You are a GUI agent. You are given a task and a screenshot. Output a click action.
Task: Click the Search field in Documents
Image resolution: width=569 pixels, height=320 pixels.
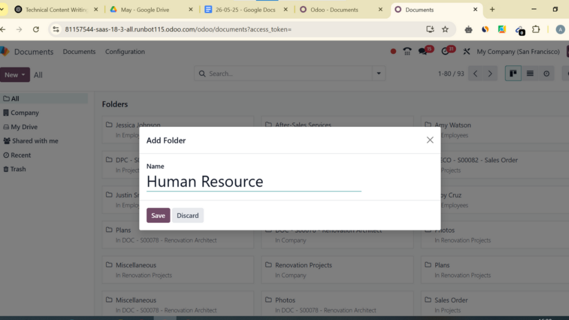pyautogui.click(x=283, y=73)
